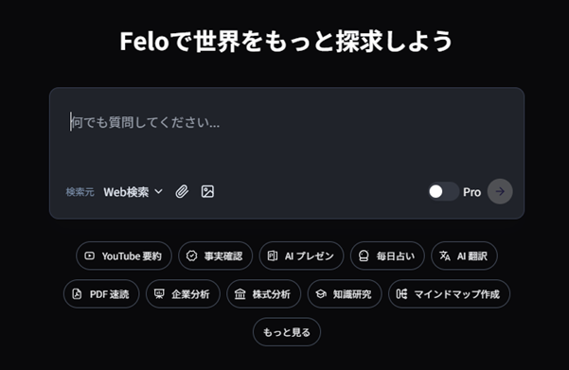Viewport: 569px width, 370px height.
Task: Select the 事実確認 checkmark badge chip
Action: tap(215, 256)
